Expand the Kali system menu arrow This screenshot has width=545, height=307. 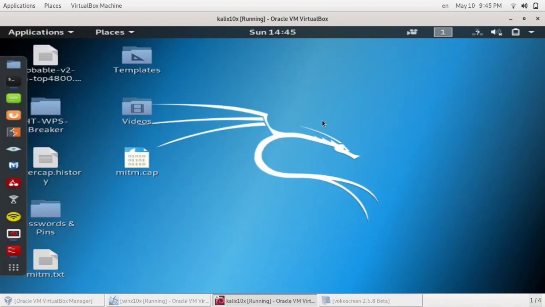531,32
